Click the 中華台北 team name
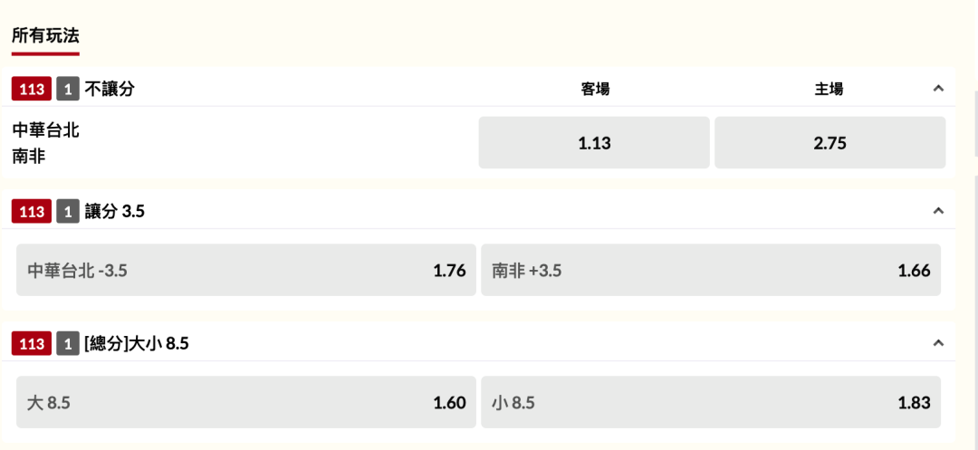The image size is (978, 450). coord(45,130)
